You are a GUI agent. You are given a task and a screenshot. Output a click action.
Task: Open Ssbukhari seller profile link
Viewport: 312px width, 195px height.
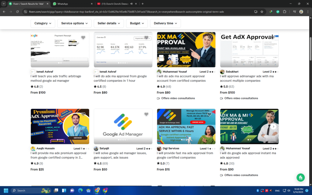tap(232, 72)
